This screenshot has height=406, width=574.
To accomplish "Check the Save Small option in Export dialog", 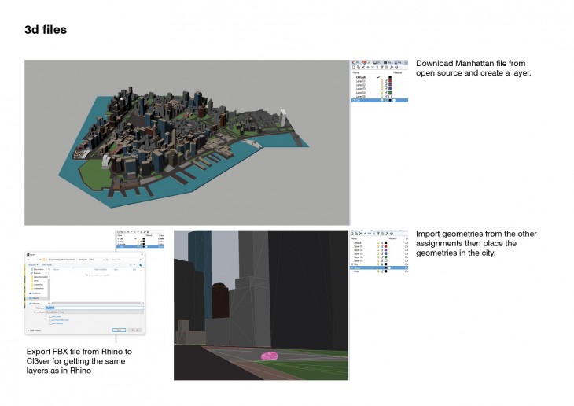I will (x=50, y=317).
